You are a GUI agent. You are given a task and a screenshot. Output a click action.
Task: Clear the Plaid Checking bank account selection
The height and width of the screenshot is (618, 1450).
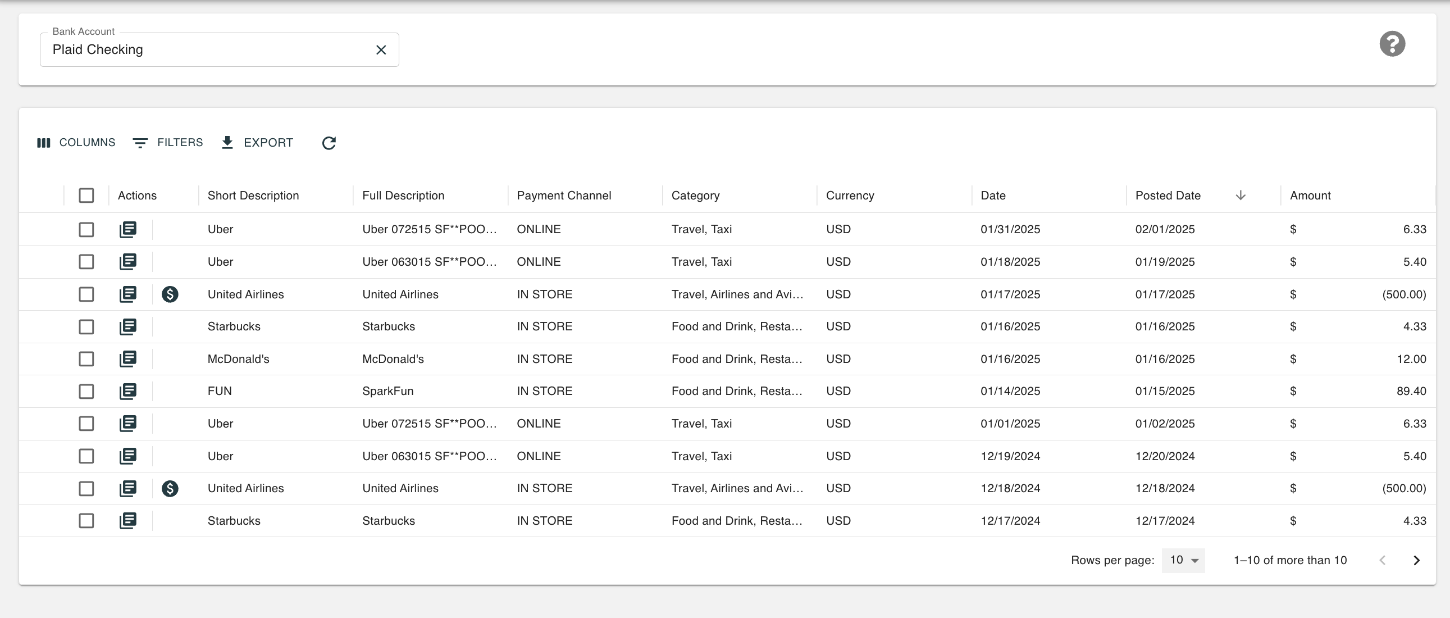381,50
